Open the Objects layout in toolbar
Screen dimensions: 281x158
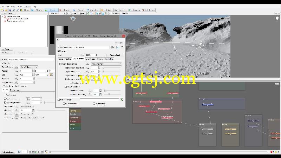click(37, 10)
